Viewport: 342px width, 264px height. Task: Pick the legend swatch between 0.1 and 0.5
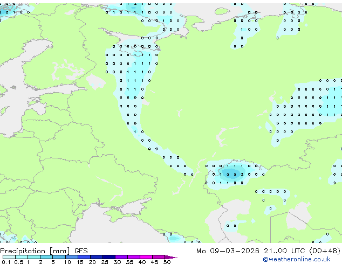pyautogui.click(x=9, y=257)
